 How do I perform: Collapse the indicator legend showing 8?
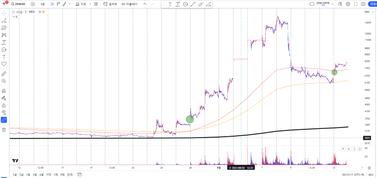[x=15, y=17]
